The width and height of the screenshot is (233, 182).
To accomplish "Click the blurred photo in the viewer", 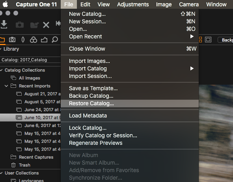I will pos(216,133).
